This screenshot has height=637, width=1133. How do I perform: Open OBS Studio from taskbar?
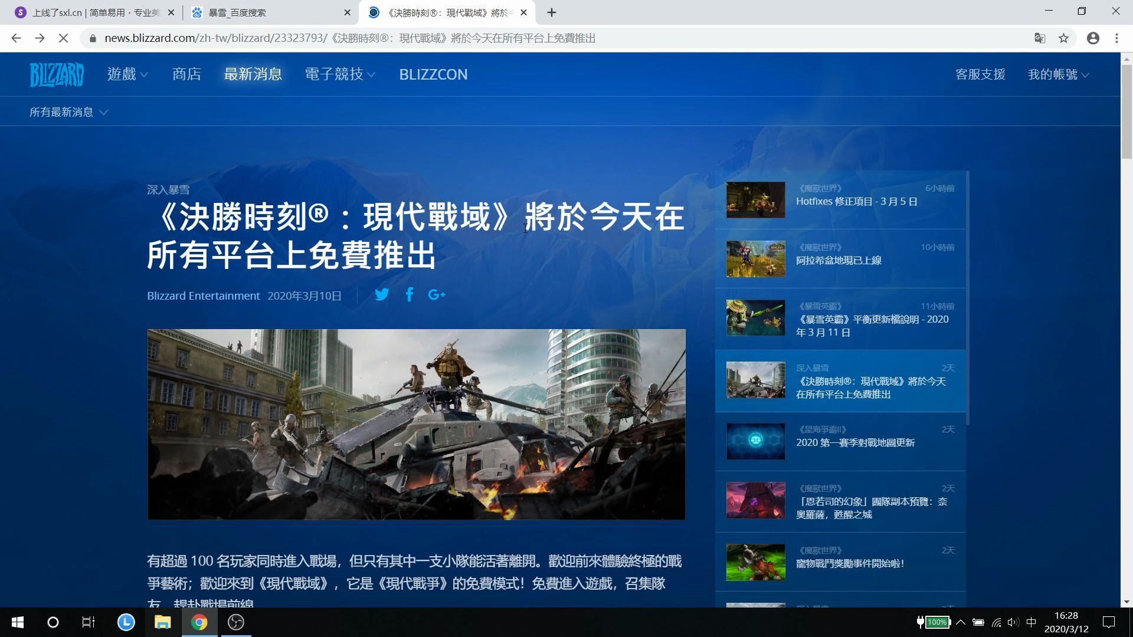click(x=236, y=622)
